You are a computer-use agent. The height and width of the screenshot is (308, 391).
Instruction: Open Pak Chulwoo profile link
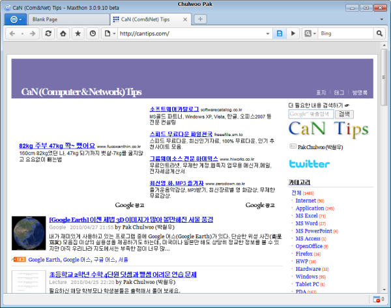coord(320,147)
